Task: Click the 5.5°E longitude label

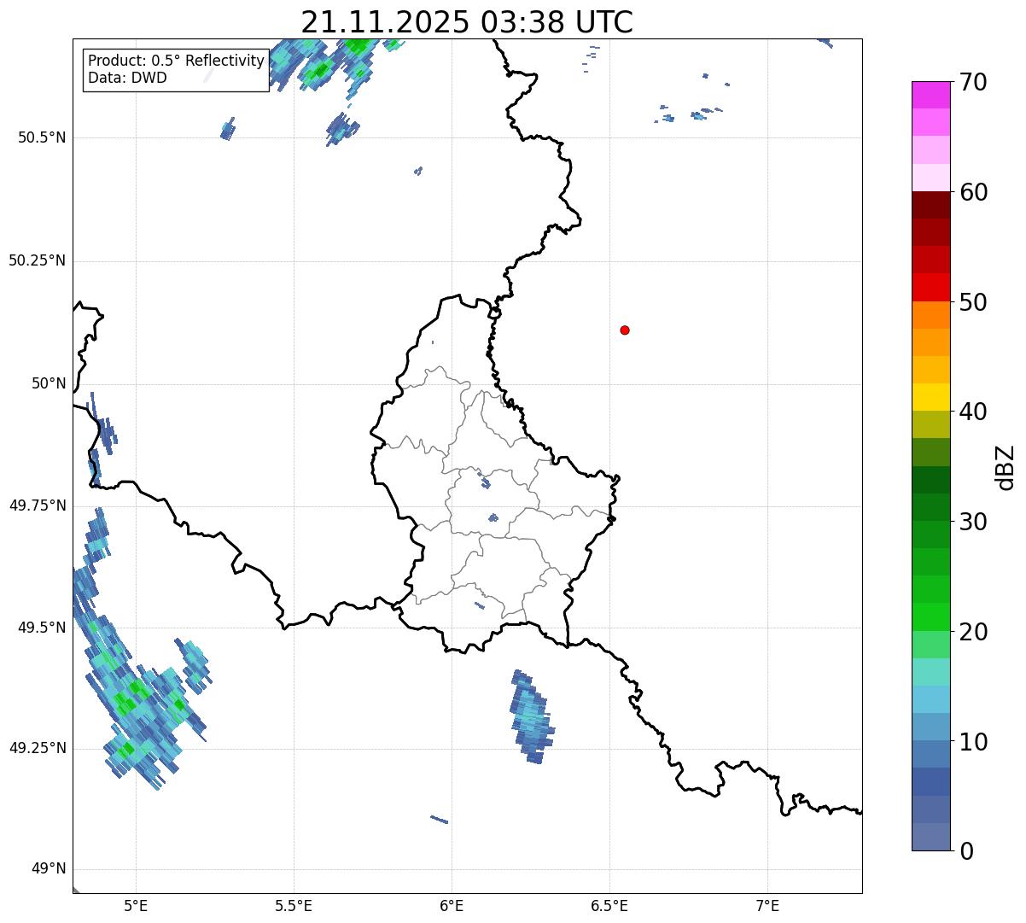Action: tap(294, 905)
